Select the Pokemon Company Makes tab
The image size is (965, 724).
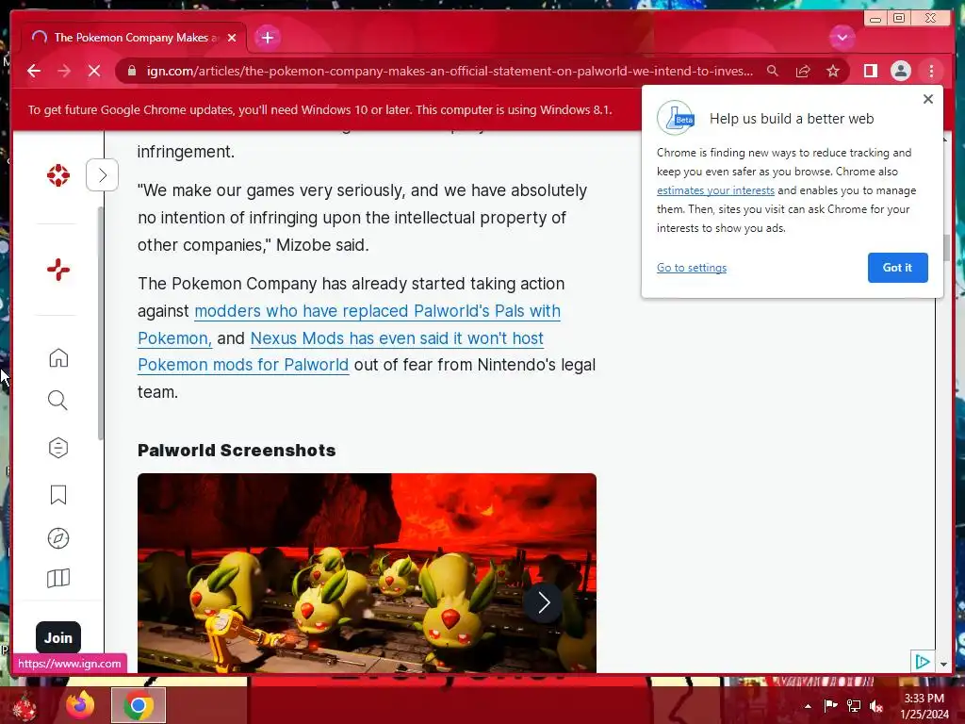[x=134, y=38]
